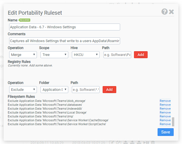The height and width of the screenshot is (144, 182).
Task: Click the green REQUIRED badge
Action: (x=24, y=20)
